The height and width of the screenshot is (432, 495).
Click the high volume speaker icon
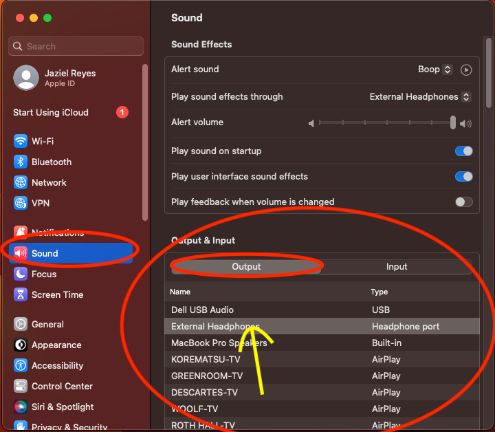[465, 123]
